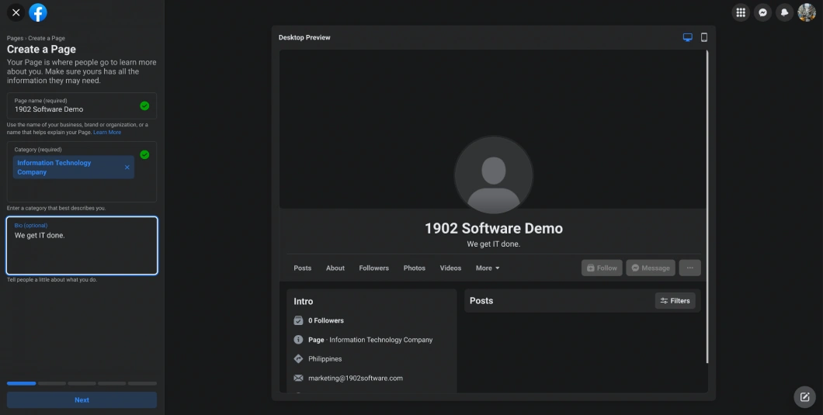Screen dimensions: 823x415
Task: Click the green checkmark beside Page name
Action: pos(144,106)
